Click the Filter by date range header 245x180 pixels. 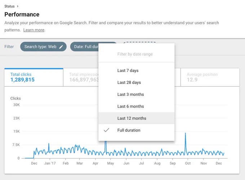coord(135,54)
